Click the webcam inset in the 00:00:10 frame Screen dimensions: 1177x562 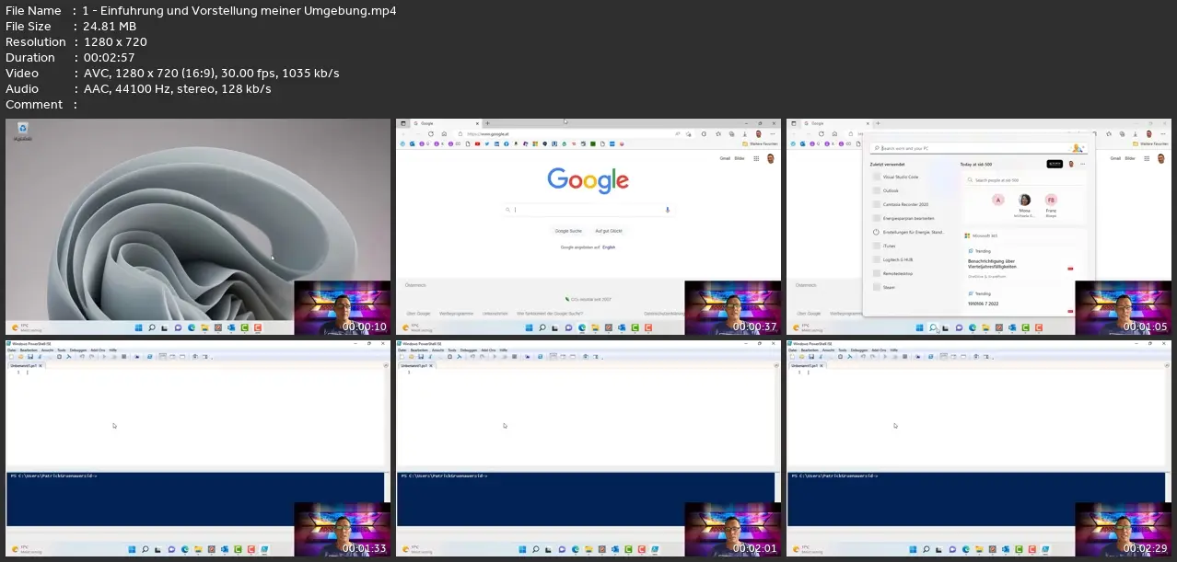343,307
